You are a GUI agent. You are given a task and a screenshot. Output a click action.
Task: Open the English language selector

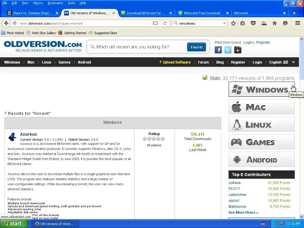(x=278, y=62)
